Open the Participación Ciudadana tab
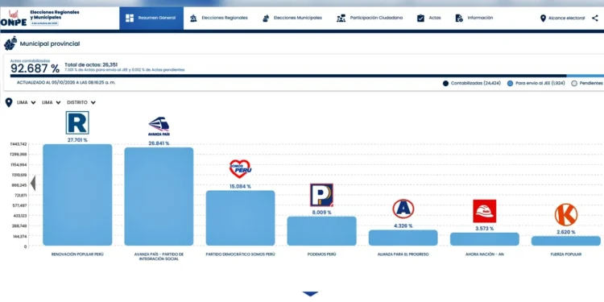Viewport: 604px width, 302px height. [370, 18]
